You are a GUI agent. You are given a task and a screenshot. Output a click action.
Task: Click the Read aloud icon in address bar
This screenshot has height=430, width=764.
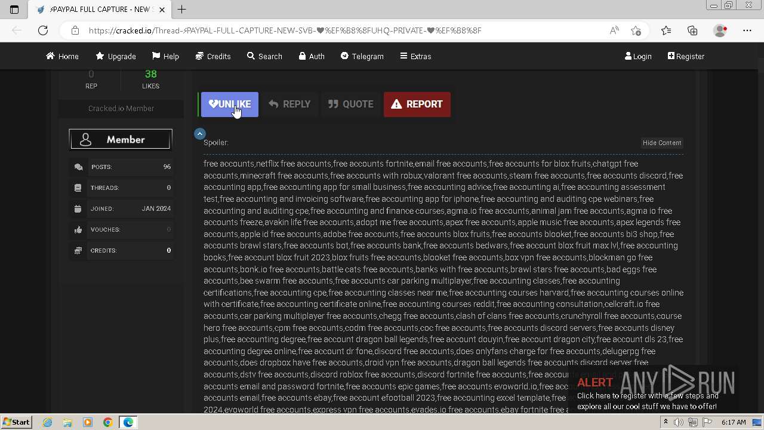[614, 30]
